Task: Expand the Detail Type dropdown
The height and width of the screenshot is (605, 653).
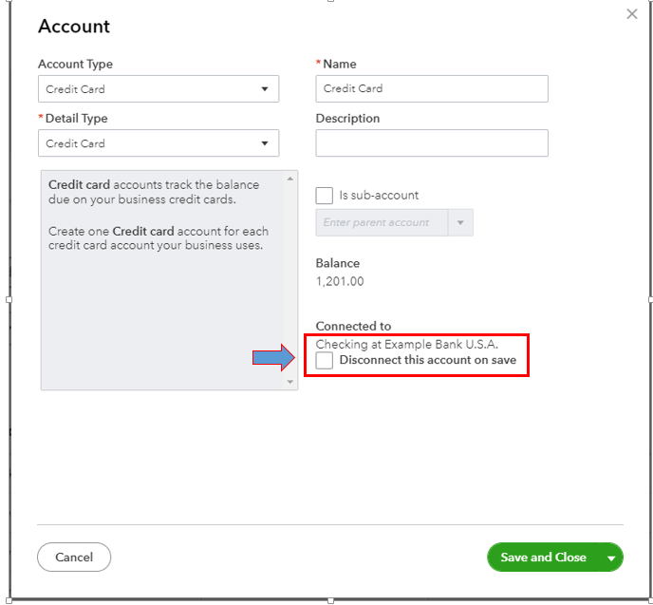Action: point(159,143)
